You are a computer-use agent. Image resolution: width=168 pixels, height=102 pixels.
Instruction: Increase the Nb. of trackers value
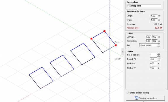point(159,54)
